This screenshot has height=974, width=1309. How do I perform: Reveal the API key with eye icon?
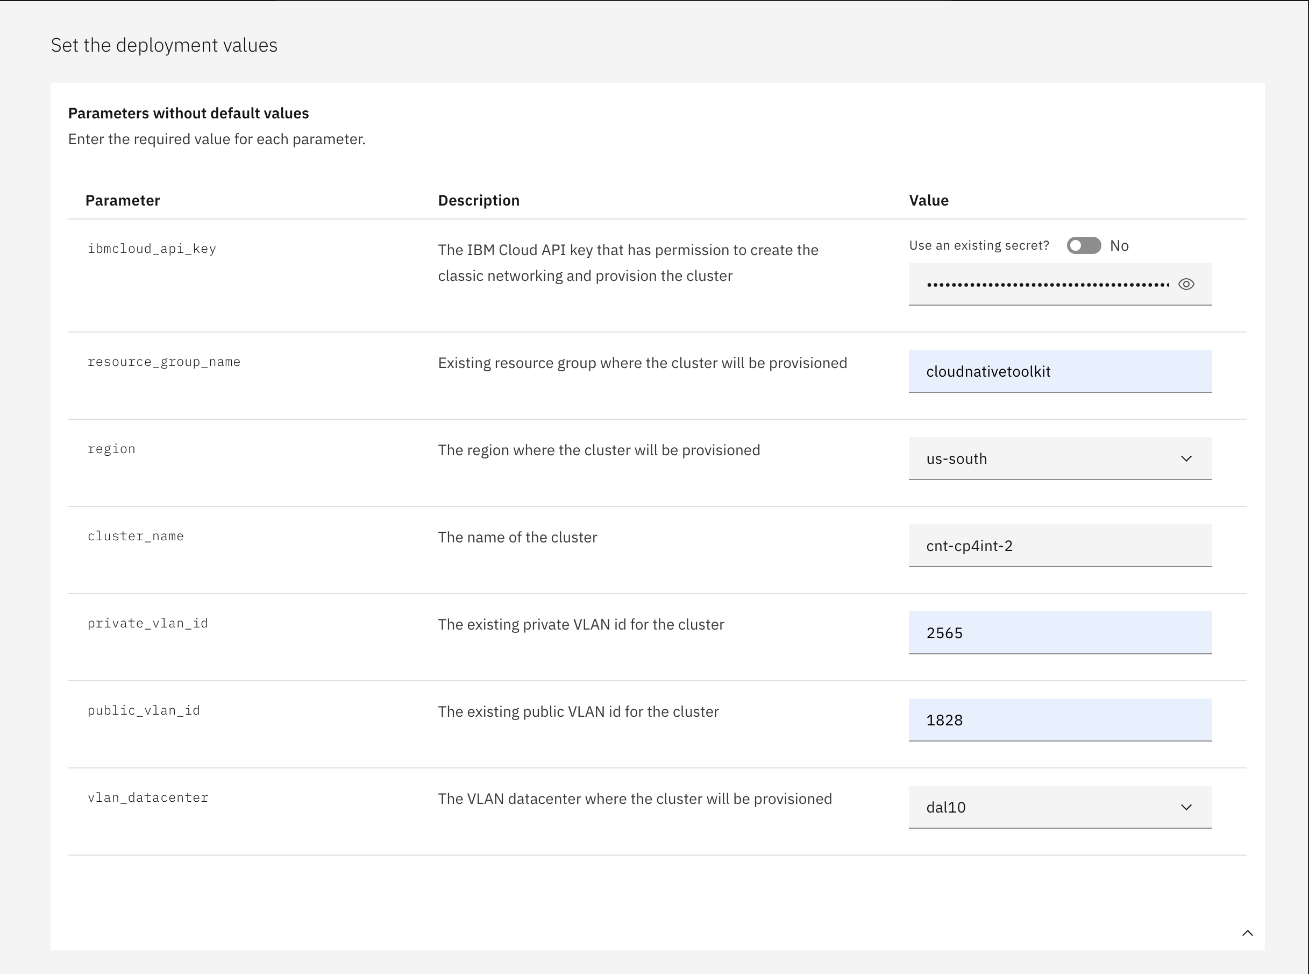click(1186, 284)
